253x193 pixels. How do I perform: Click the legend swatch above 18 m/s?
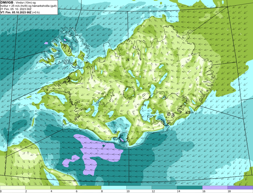pyautogui.click(x=240, y=187)
